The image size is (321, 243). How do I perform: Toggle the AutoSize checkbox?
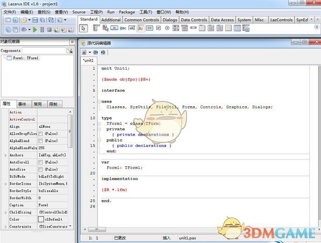[40, 170]
